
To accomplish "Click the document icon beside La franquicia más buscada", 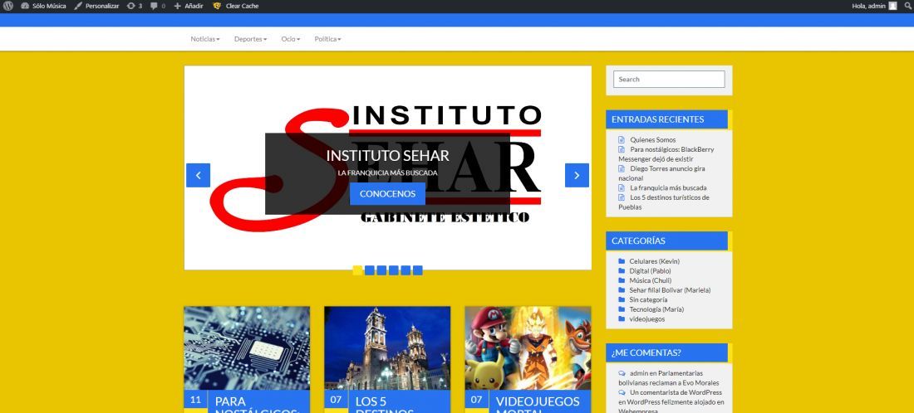I will point(622,188).
